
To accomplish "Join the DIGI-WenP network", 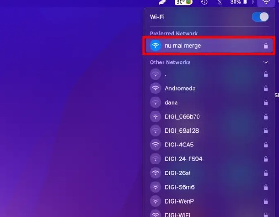I will (209, 201).
